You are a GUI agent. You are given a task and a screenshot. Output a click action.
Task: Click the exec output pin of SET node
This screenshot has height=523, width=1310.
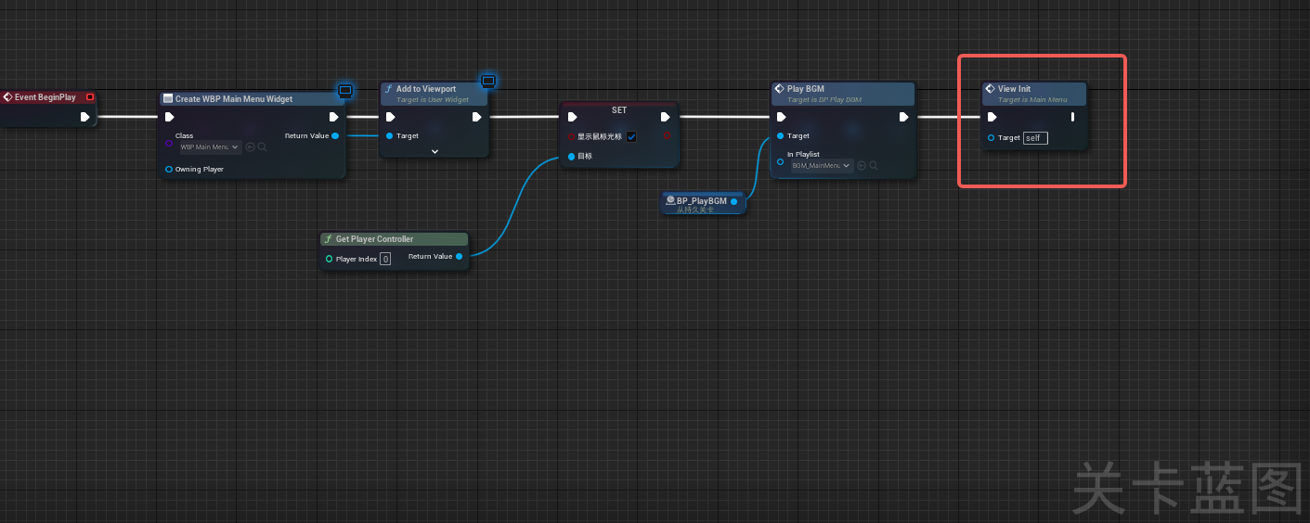click(x=665, y=117)
